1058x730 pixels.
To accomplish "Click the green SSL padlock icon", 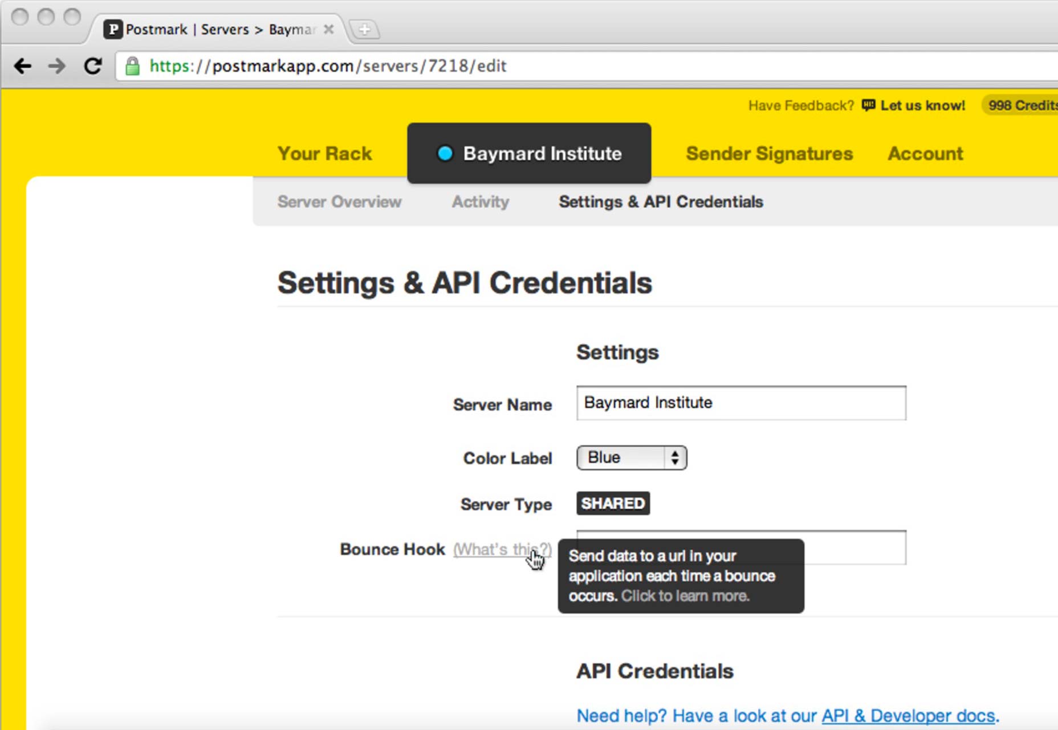I will click(132, 66).
